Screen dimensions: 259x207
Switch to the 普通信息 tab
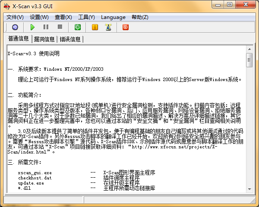click(18, 39)
